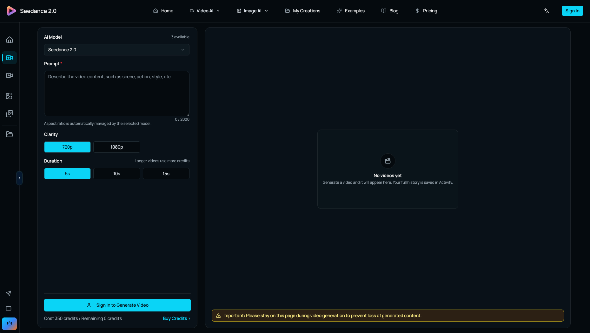Select the 10s video duration
The image size is (590, 333).
(x=116, y=173)
